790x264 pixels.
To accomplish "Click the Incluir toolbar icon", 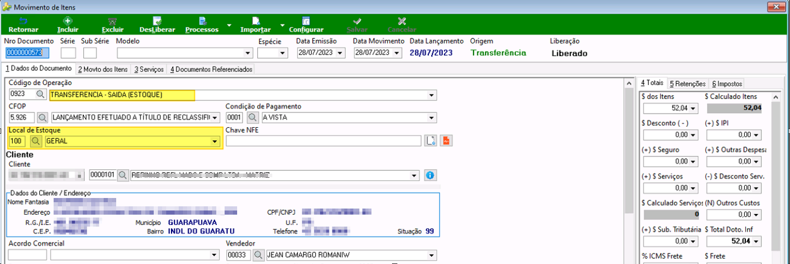I will tap(67, 21).
